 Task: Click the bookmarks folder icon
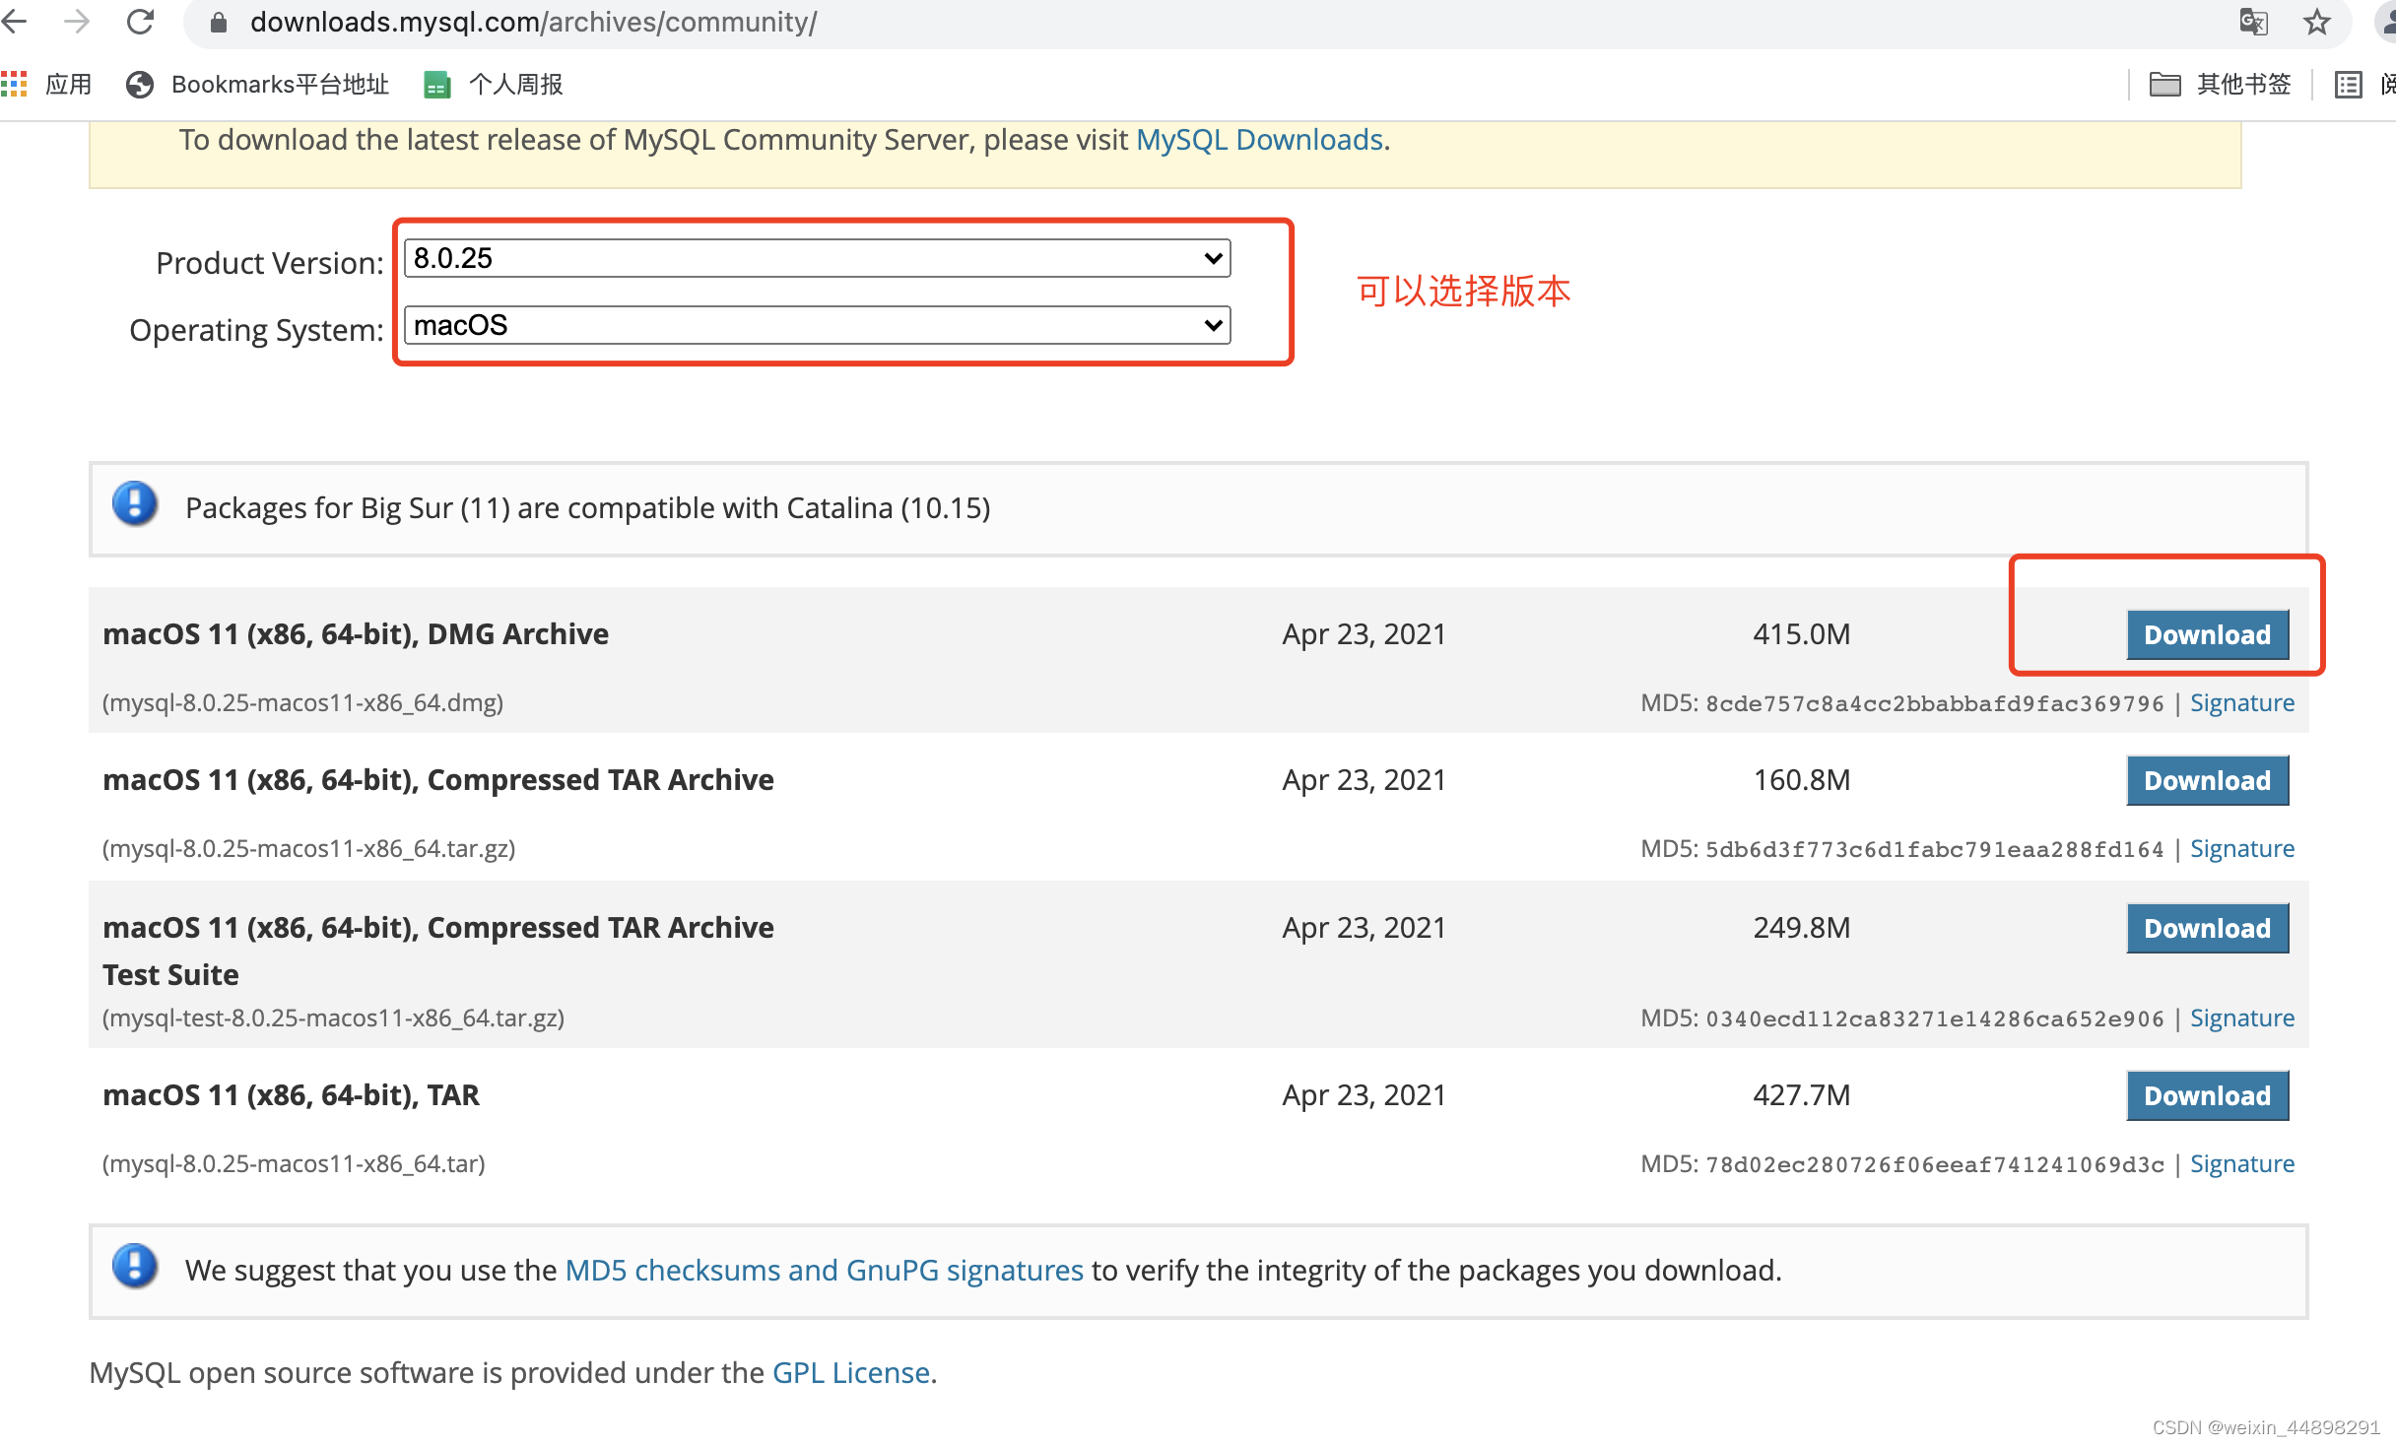coord(2160,86)
